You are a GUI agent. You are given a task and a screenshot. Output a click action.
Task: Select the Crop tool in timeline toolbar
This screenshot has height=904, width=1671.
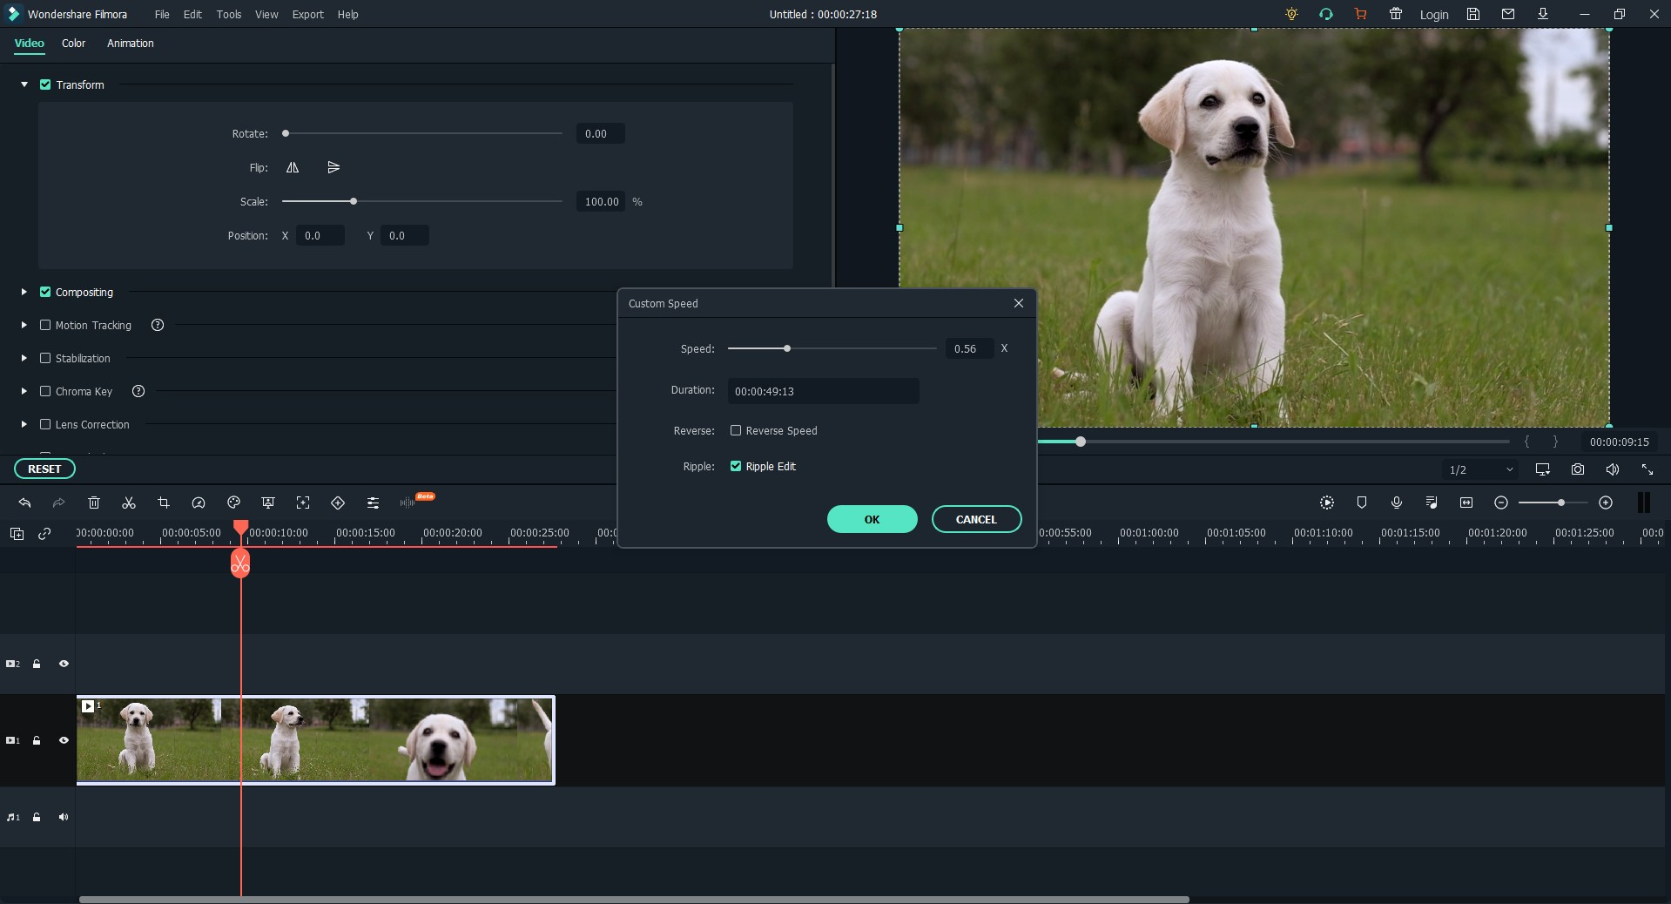pos(164,503)
